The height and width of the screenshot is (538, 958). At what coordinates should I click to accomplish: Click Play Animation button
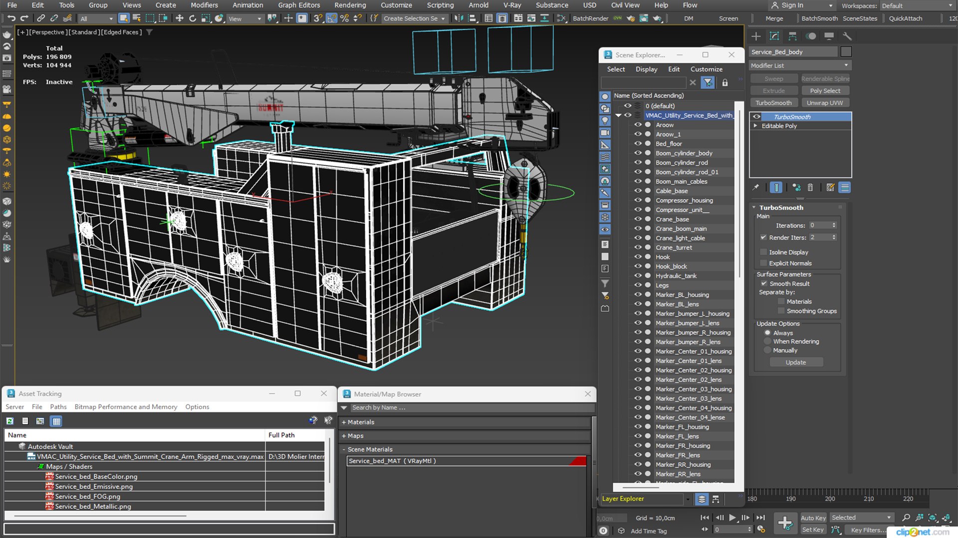(x=732, y=518)
